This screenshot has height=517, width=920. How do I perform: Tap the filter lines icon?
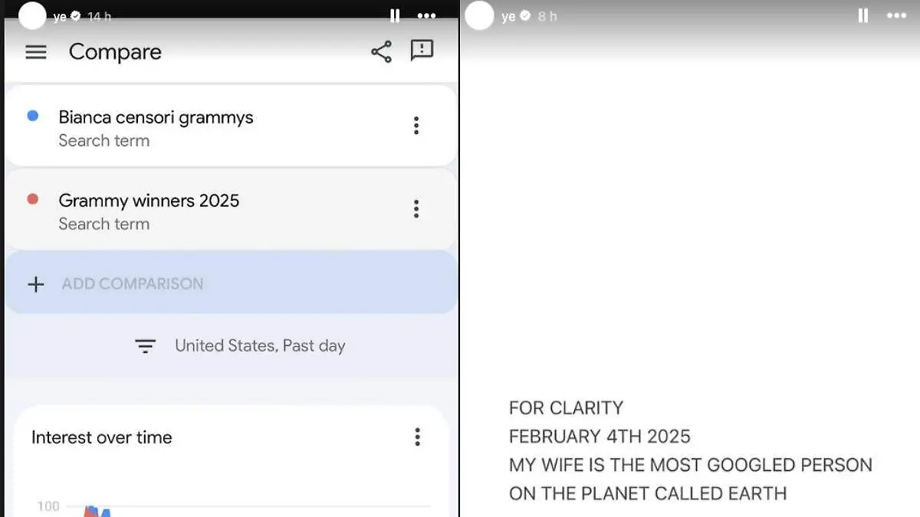(x=145, y=346)
